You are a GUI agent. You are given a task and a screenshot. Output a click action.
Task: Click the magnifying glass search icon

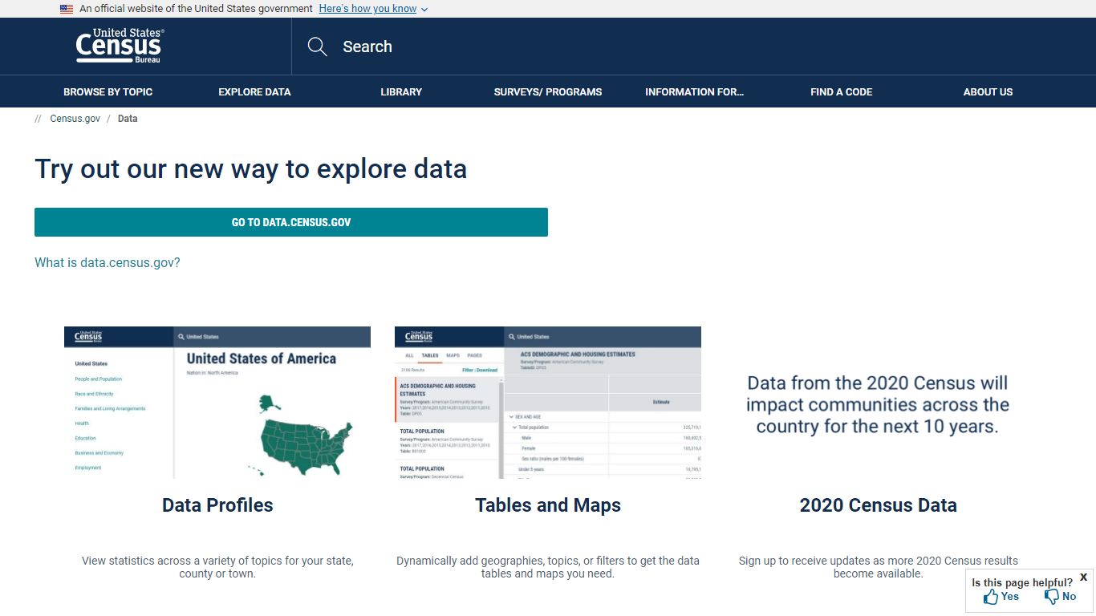(318, 47)
